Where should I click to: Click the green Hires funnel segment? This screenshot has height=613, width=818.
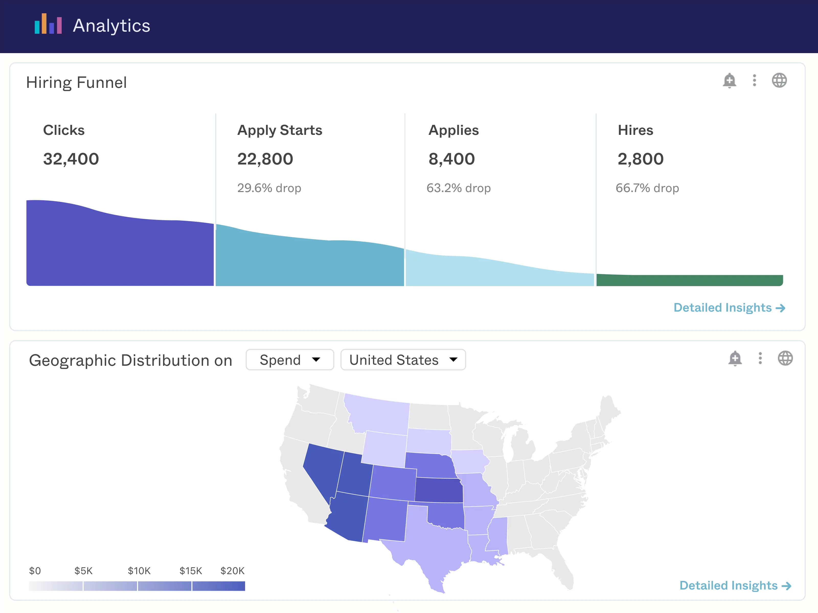tap(689, 280)
